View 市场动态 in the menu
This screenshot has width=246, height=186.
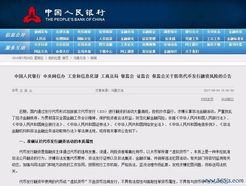[x=170, y=45]
